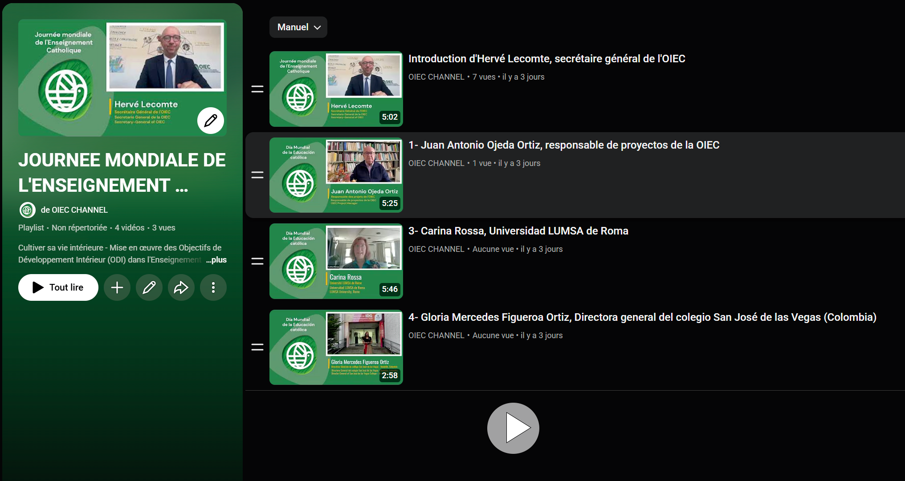This screenshot has height=481, width=905.
Task: Share the playlist using the arrow icon
Action: [x=181, y=287]
